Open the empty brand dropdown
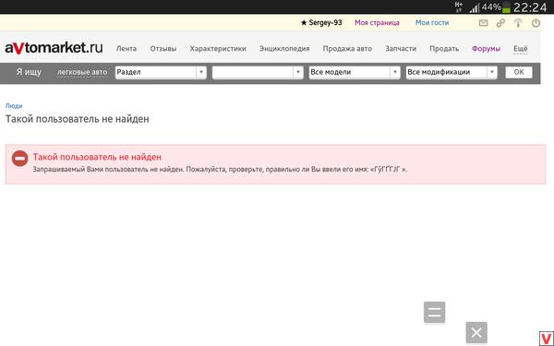 [258, 72]
